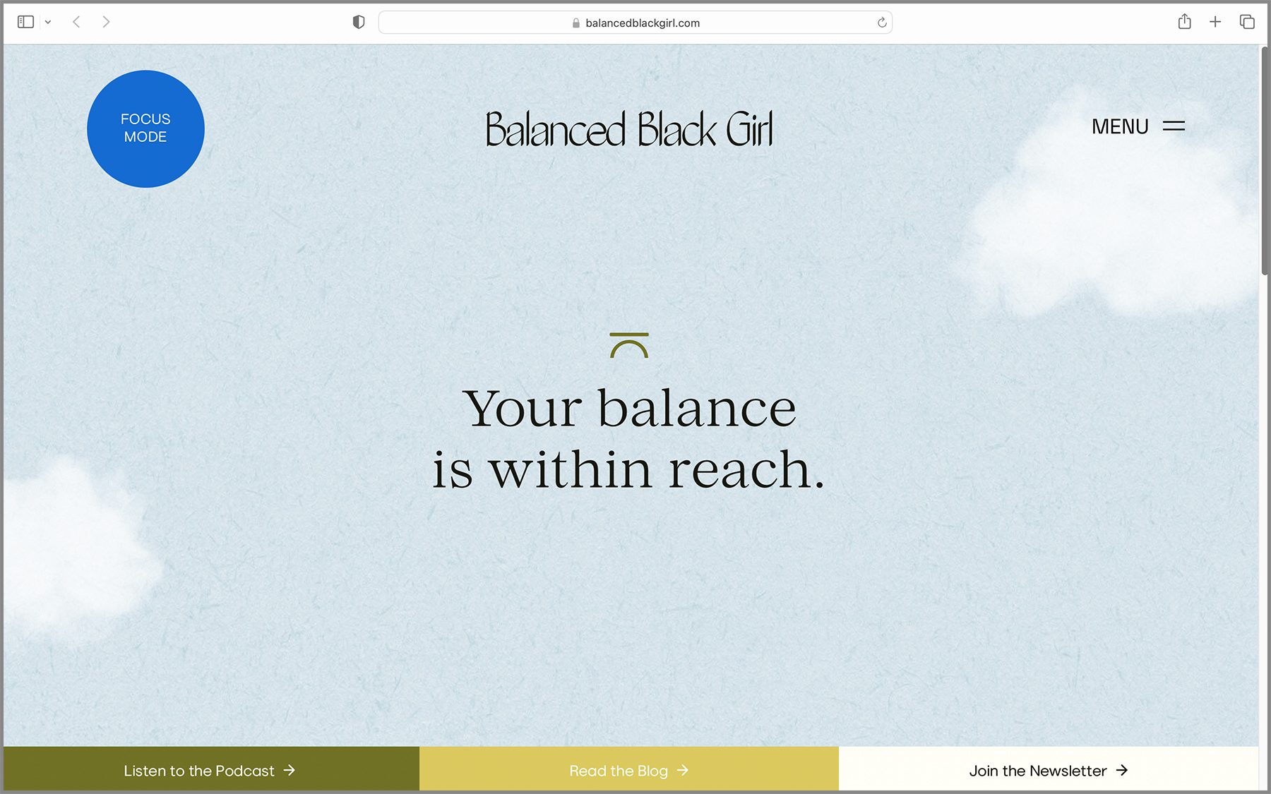This screenshot has height=794, width=1271.
Task: Open the MENU navigation
Action: pos(1120,126)
